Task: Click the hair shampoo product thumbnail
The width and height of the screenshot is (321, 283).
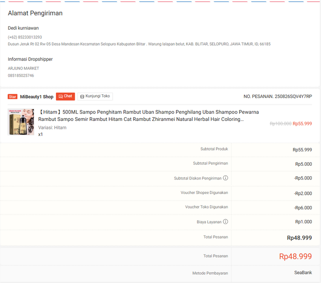Action: pyautogui.click(x=21, y=122)
